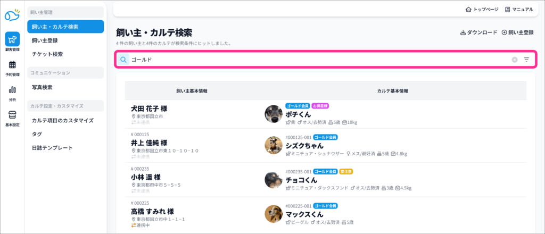Select チケット検索 menu item
The image size is (545, 234).
(47, 54)
